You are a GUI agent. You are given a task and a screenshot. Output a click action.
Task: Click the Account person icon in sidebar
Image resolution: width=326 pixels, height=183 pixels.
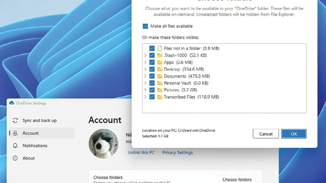coord(15,133)
